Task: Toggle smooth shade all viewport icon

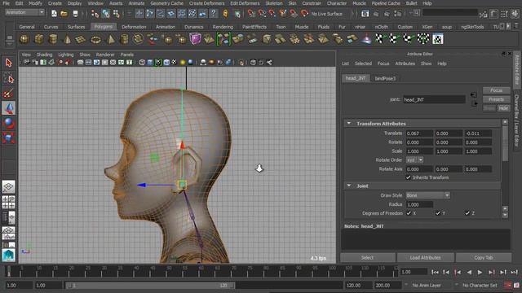Action: pyautogui.click(x=150, y=63)
